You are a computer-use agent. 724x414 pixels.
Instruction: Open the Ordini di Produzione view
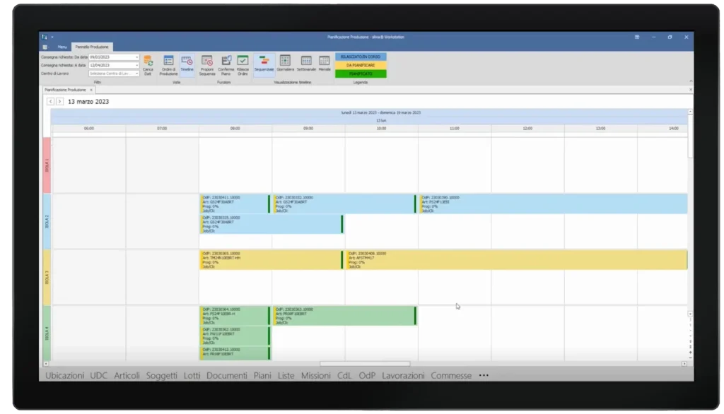pos(168,65)
